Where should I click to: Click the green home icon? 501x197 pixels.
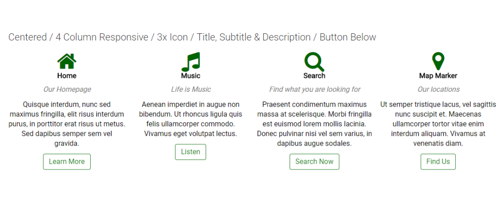(x=67, y=61)
